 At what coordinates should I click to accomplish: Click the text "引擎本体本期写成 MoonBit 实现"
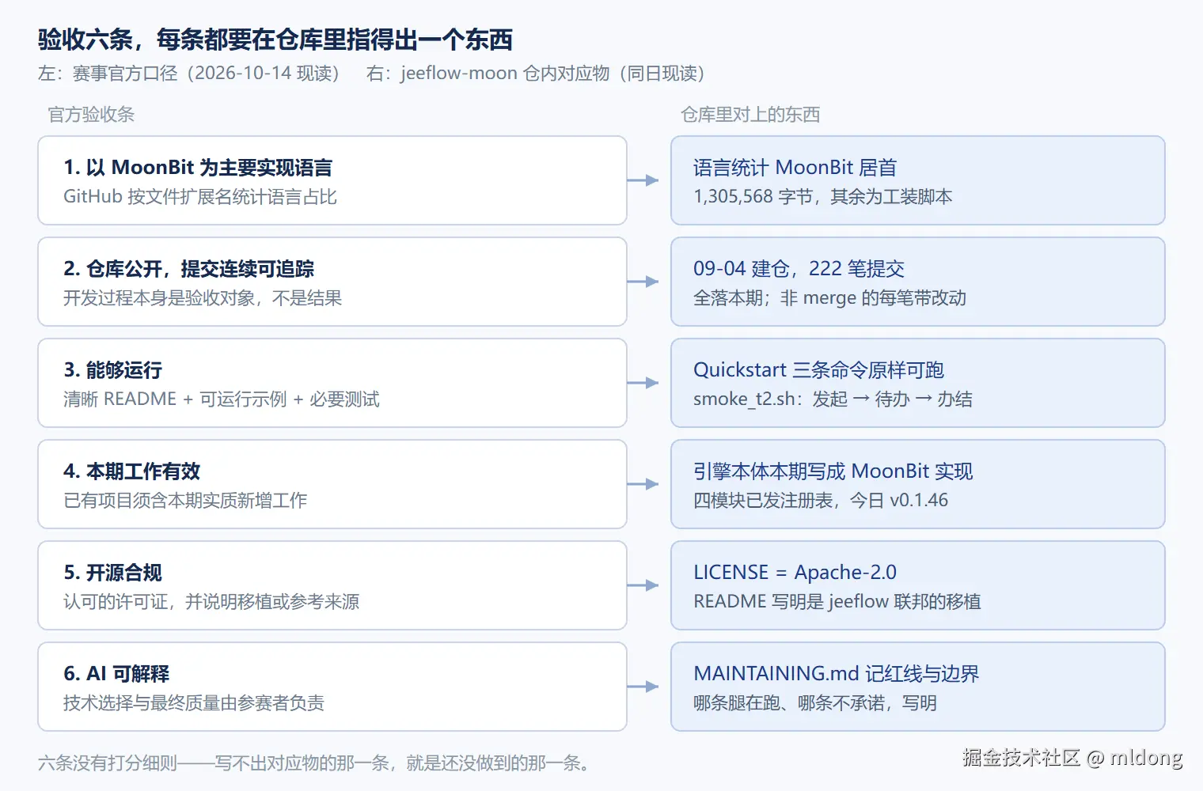(x=833, y=471)
